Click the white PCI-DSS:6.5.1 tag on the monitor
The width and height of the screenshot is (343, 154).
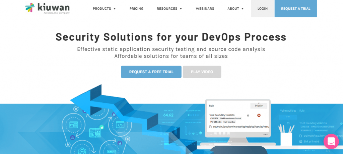tap(216, 122)
